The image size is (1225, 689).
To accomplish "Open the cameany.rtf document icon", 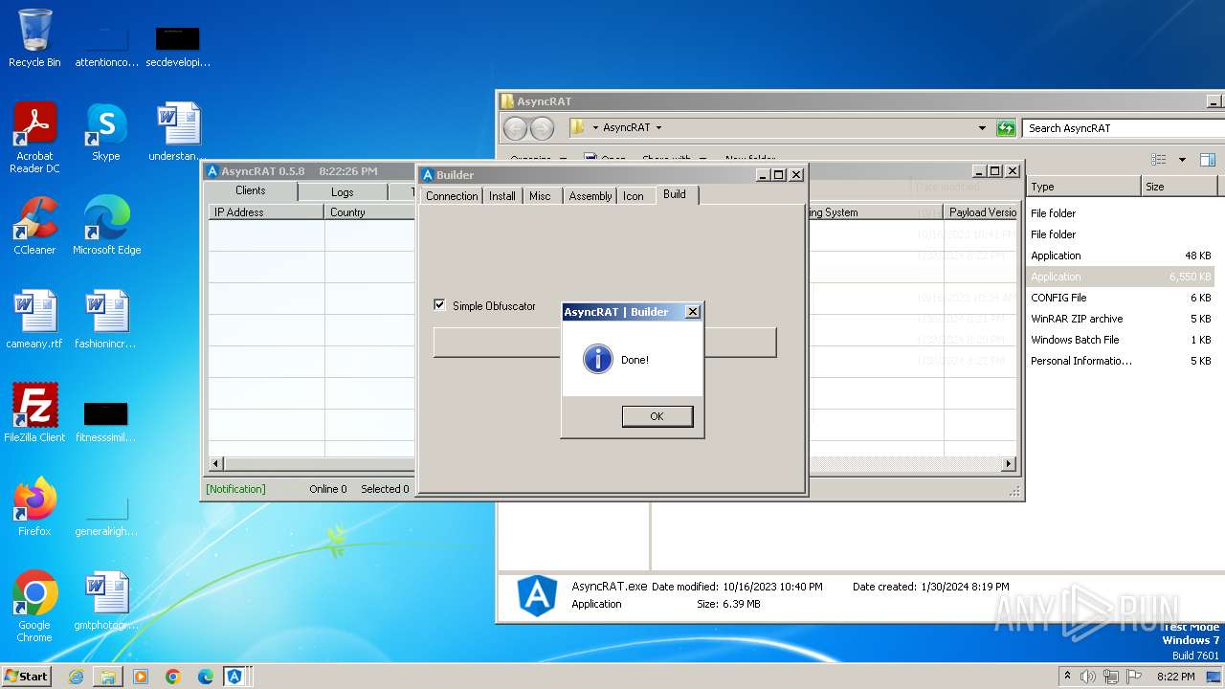I will click(x=34, y=320).
